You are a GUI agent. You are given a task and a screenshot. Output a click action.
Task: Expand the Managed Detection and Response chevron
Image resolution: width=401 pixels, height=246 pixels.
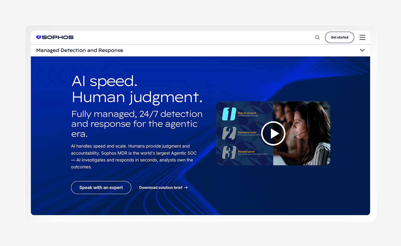362,50
